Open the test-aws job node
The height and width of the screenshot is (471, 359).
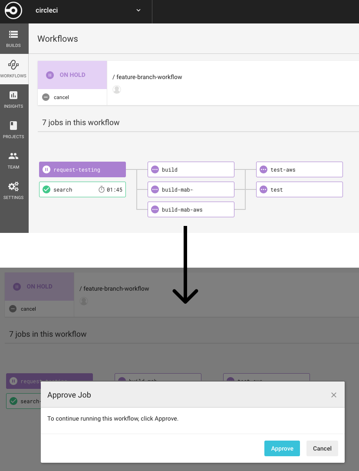click(x=299, y=169)
